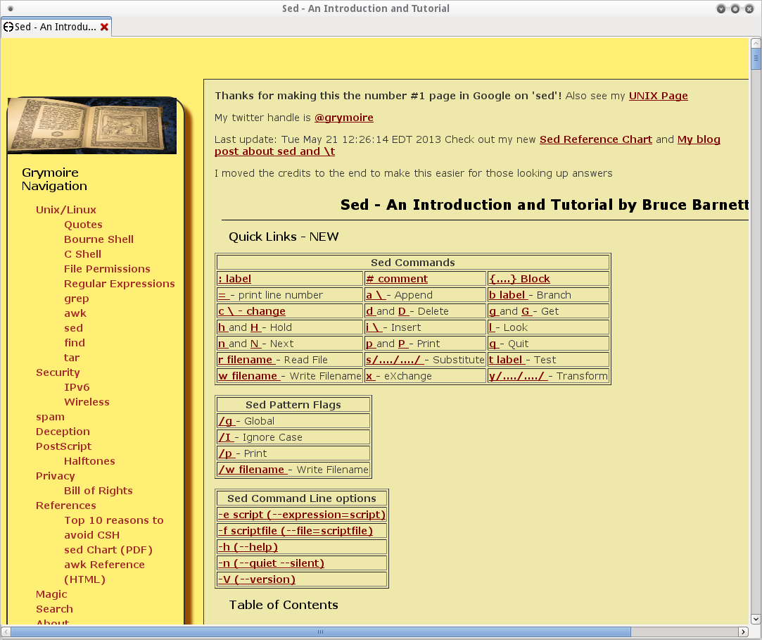Open sed Chart (PDF) in References
This screenshot has height=640, width=762.
pyautogui.click(x=108, y=550)
